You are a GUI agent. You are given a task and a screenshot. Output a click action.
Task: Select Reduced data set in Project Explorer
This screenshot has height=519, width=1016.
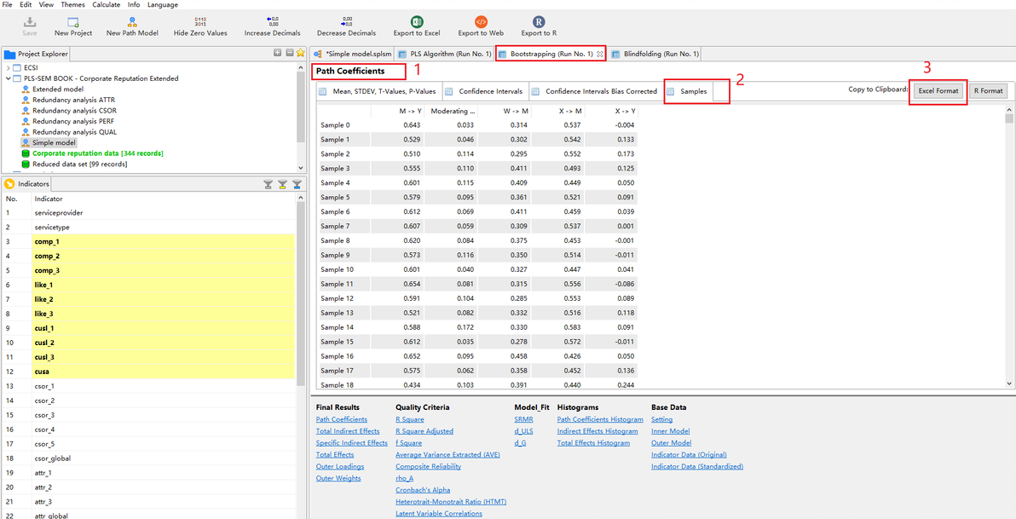point(79,164)
